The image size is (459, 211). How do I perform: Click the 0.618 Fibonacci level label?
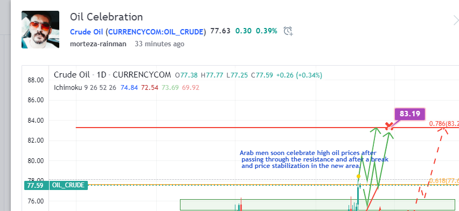tap(444, 181)
